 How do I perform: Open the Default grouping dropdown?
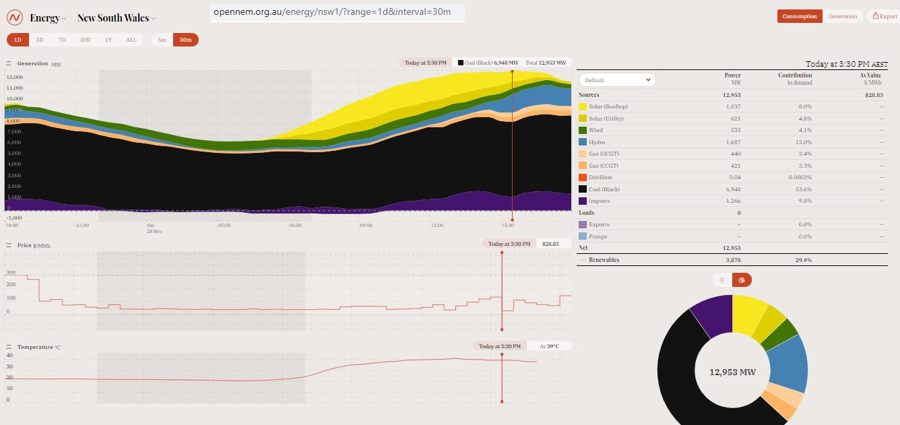click(617, 79)
